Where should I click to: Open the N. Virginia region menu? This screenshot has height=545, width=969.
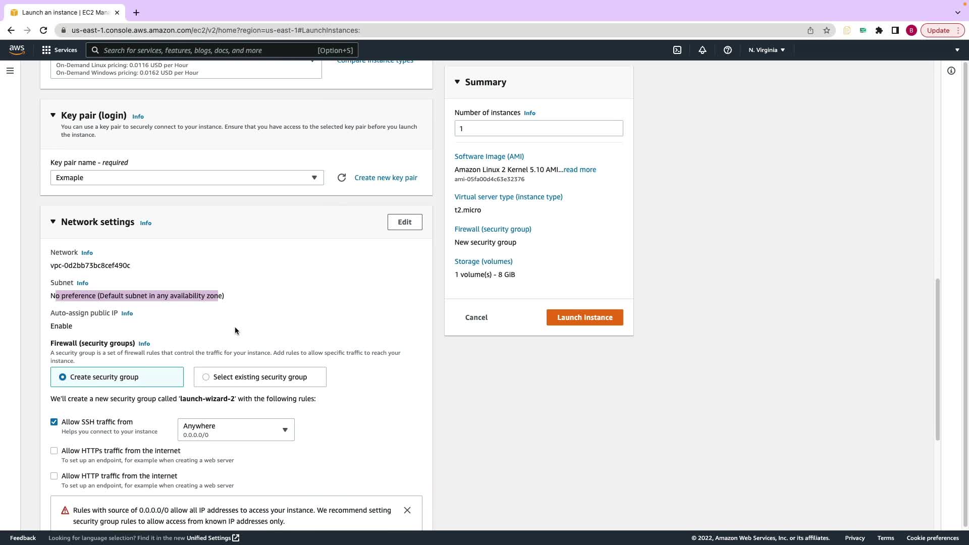(766, 50)
